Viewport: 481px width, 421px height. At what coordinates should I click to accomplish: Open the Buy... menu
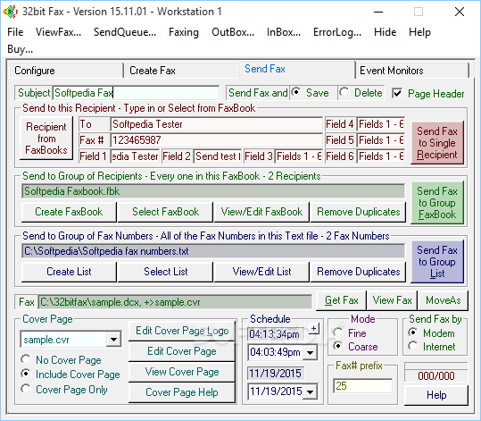click(20, 49)
